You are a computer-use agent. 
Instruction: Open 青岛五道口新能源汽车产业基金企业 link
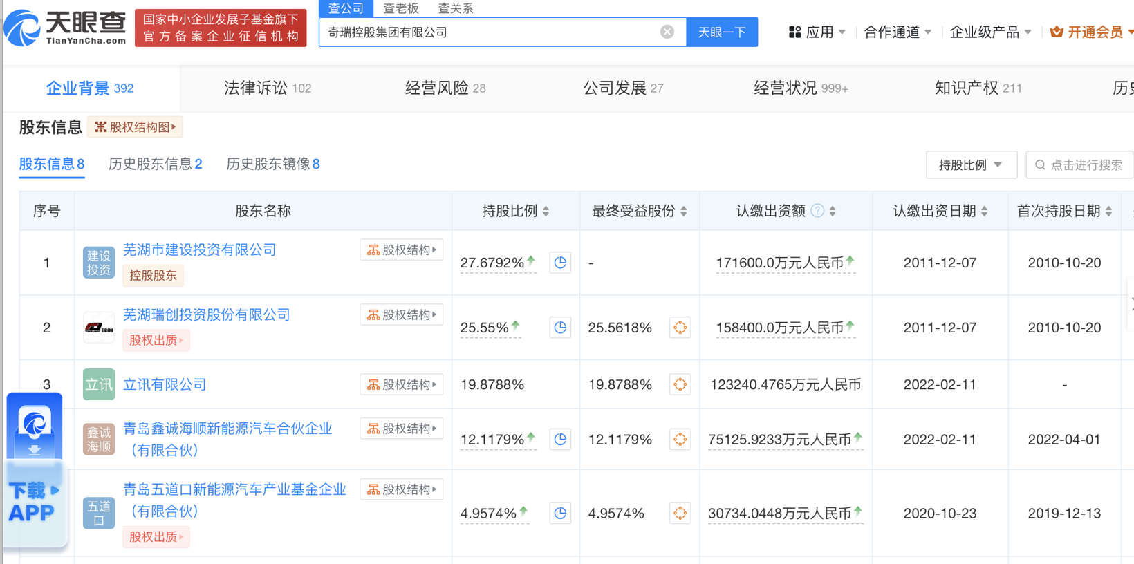pyautogui.click(x=234, y=500)
